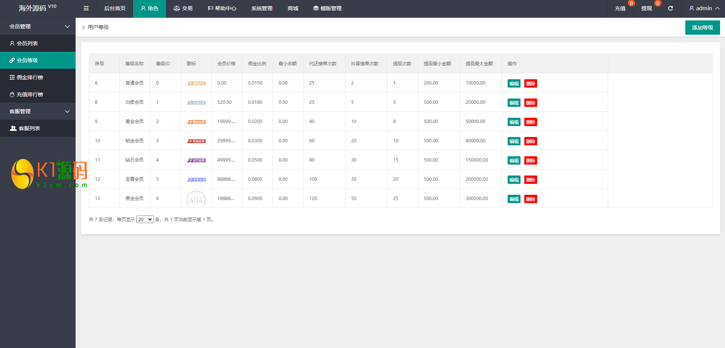
Task: Edit the 黄金会员 row
Action: [514, 122]
